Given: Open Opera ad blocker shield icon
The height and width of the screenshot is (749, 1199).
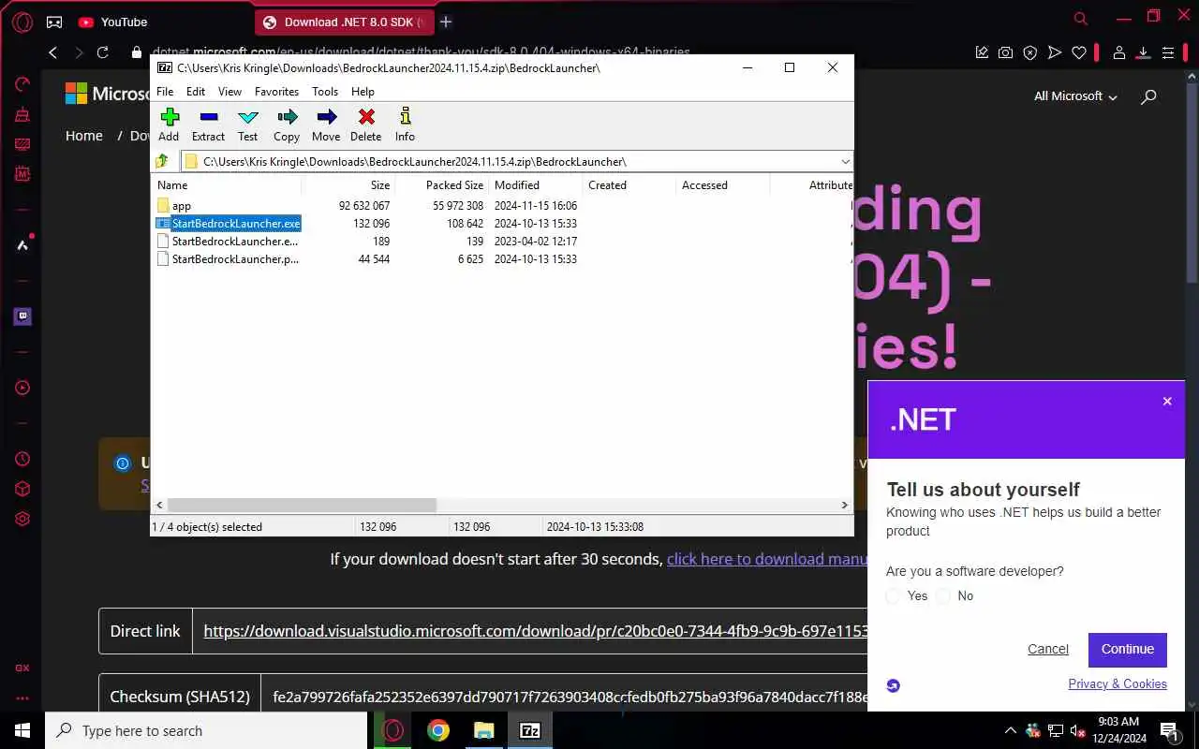Looking at the screenshot, I should click(x=1029, y=52).
